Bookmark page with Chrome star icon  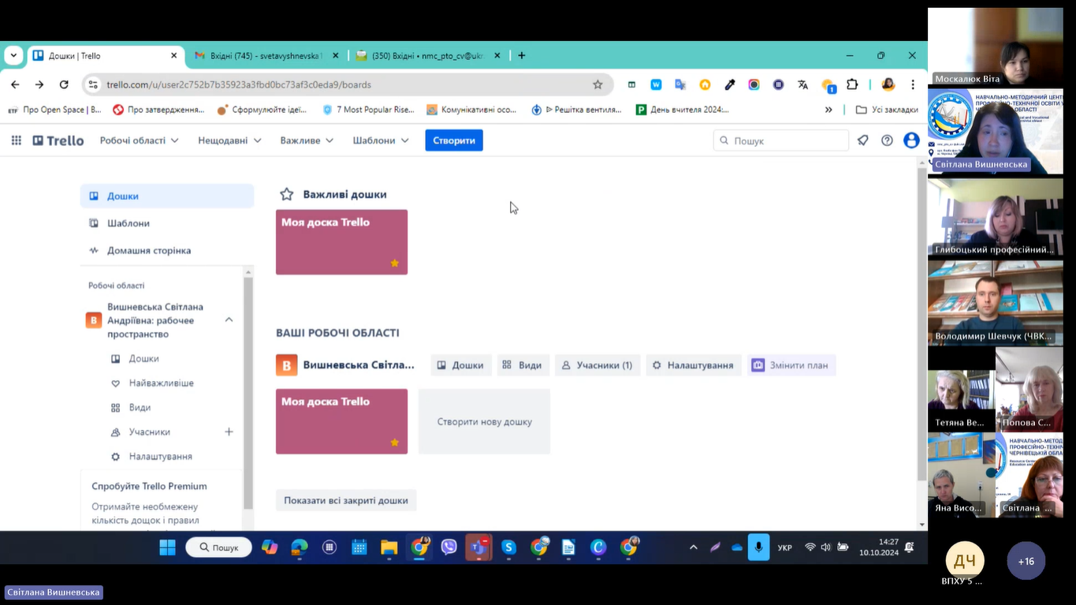point(598,84)
